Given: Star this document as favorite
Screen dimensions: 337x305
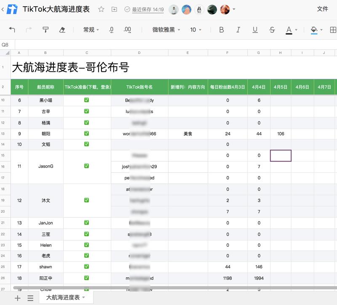Looking at the screenshot, I should 101,9.
